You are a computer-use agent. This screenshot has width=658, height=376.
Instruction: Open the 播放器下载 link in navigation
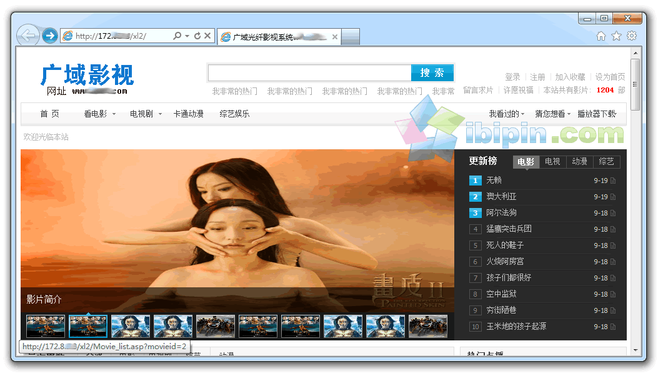597,114
